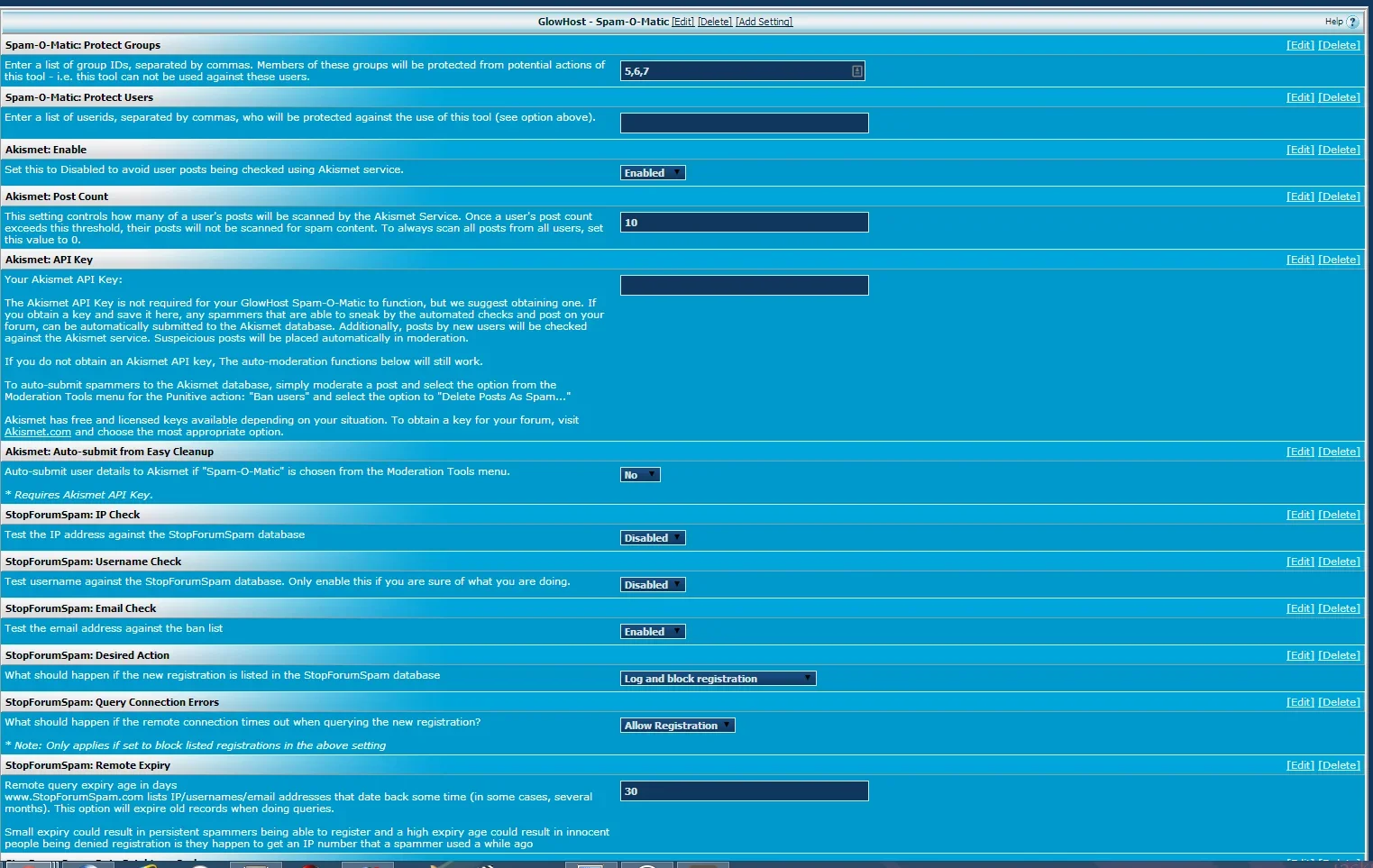Image resolution: width=1373 pixels, height=868 pixels.
Task: Open the Akismet Enable dropdown
Action: coord(653,173)
